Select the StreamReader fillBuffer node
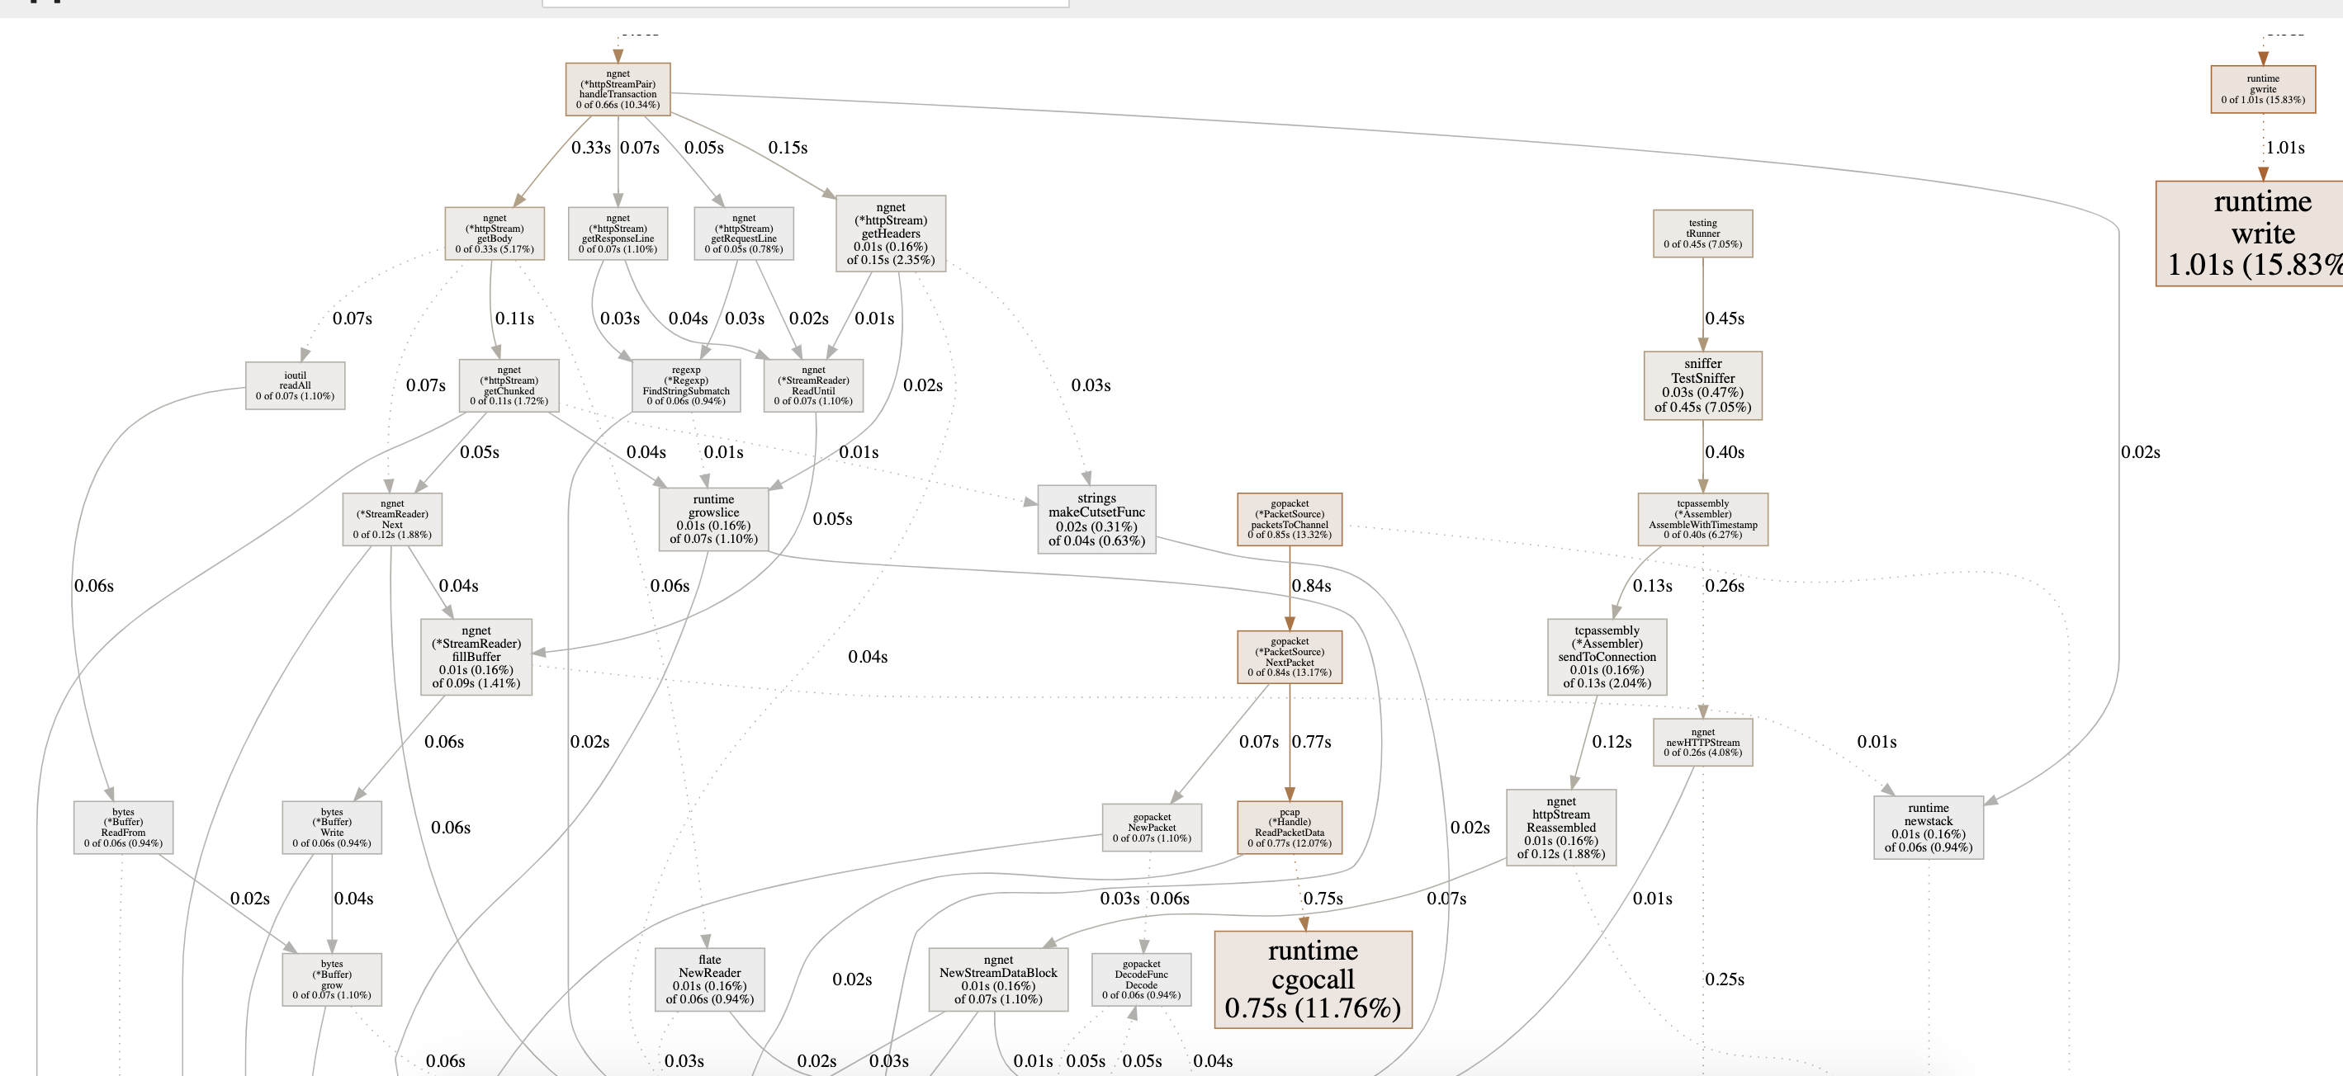This screenshot has height=1076, width=2343. (476, 657)
